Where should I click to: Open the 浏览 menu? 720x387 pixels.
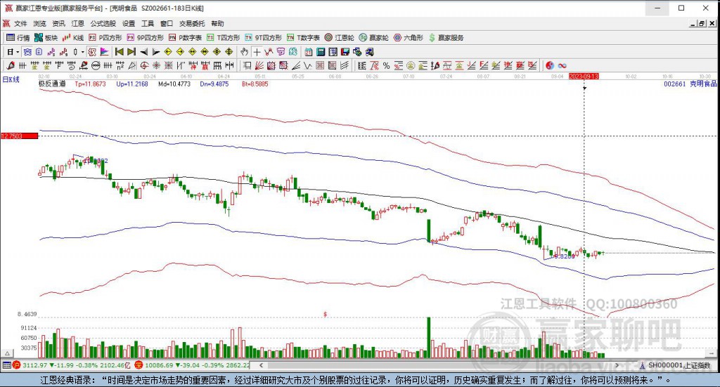click(x=39, y=23)
